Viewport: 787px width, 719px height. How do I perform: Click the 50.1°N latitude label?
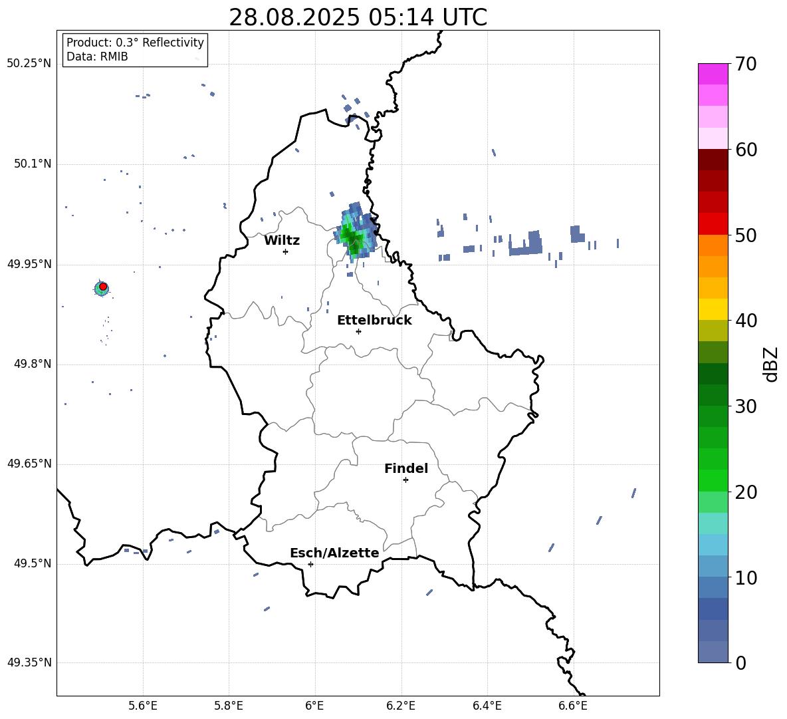tap(32, 164)
